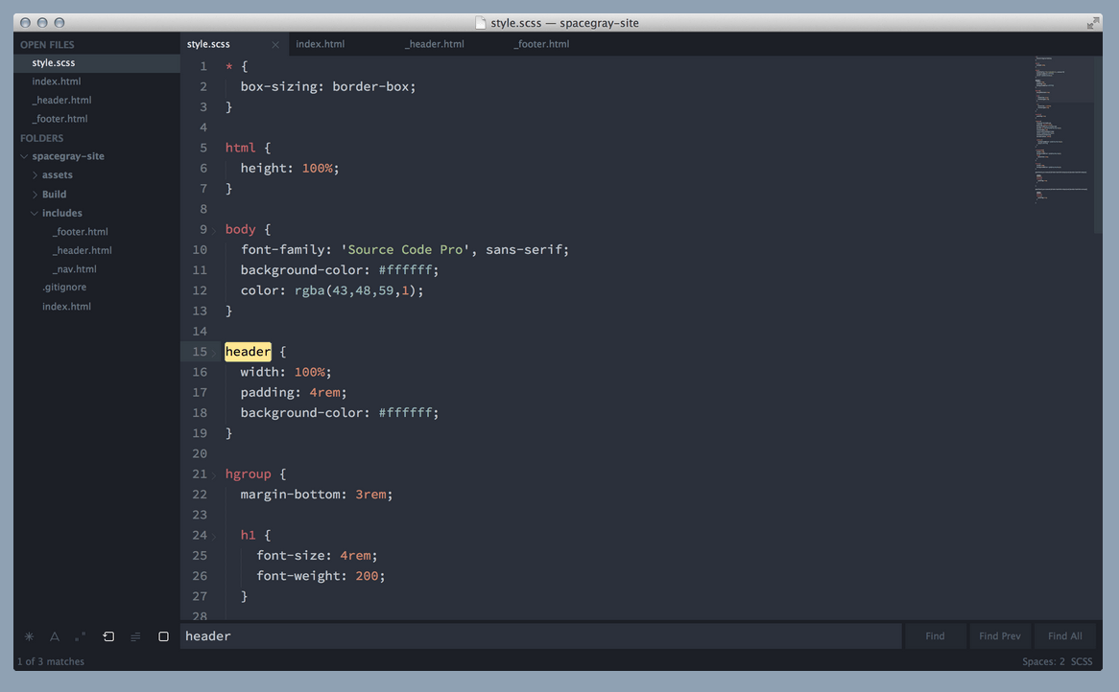Viewport: 1119px width, 692px height.
Task: Toggle regular expression search mode
Action: pyautogui.click(x=29, y=635)
